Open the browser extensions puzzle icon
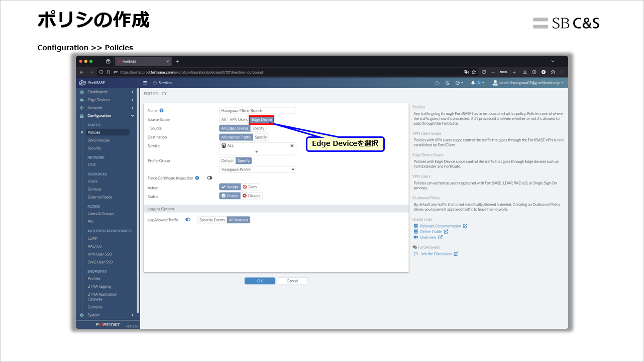Image resolution: width=644 pixels, height=362 pixels. [x=553, y=72]
